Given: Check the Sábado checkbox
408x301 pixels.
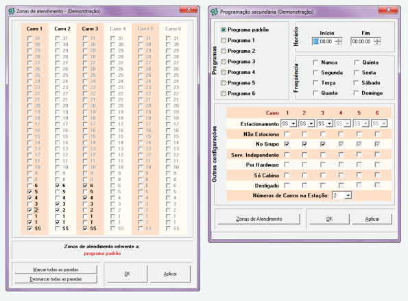Looking at the screenshot, I should coord(357,83).
